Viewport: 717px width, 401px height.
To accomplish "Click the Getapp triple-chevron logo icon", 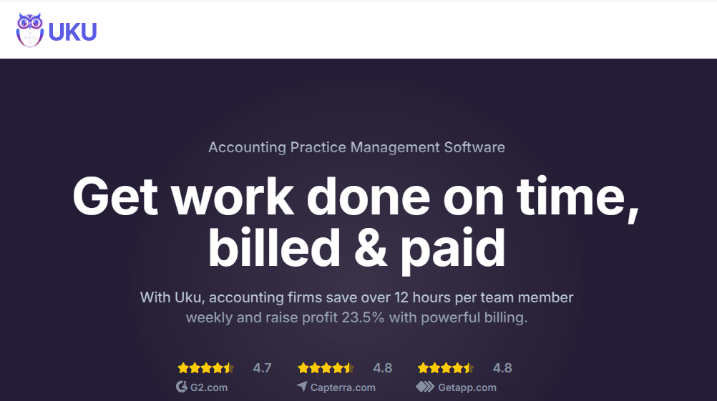I will (425, 387).
